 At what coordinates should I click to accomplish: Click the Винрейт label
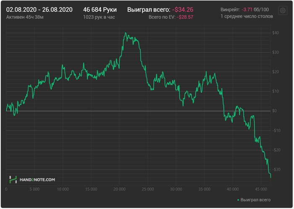tap(230, 10)
